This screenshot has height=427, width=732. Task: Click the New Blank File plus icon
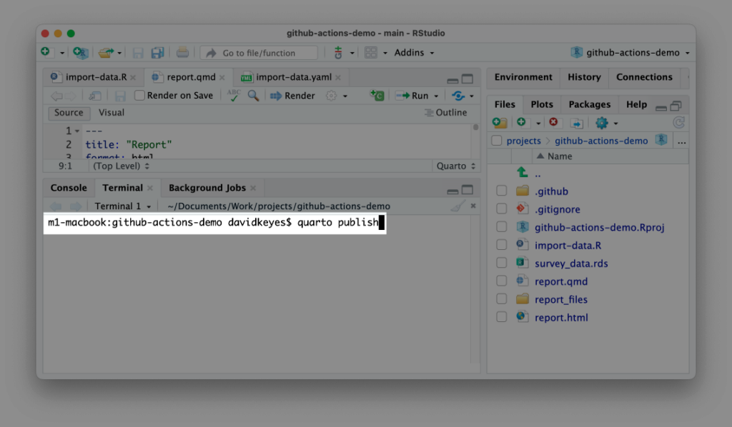521,122
